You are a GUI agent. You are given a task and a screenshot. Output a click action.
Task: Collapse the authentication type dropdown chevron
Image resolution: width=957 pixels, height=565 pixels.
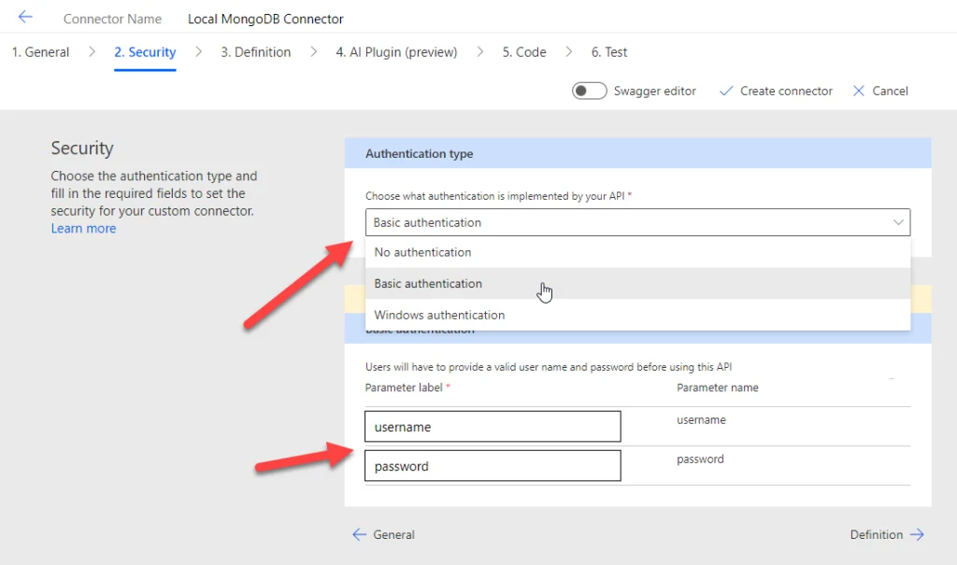click(x=898, y=222)
